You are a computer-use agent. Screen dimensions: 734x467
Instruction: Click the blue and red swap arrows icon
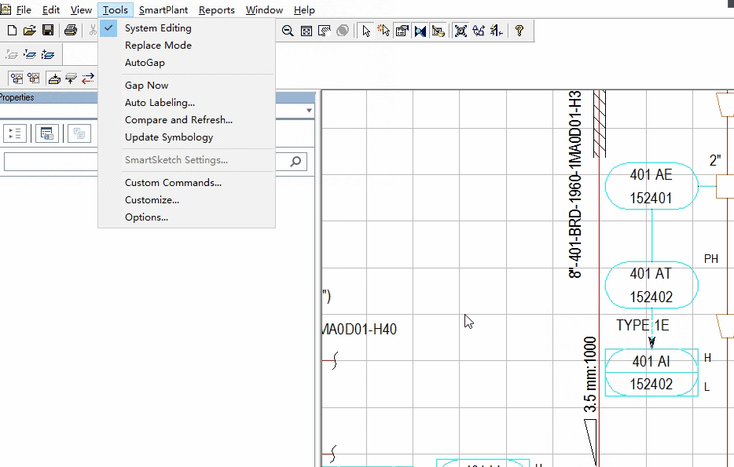[88, 78]
